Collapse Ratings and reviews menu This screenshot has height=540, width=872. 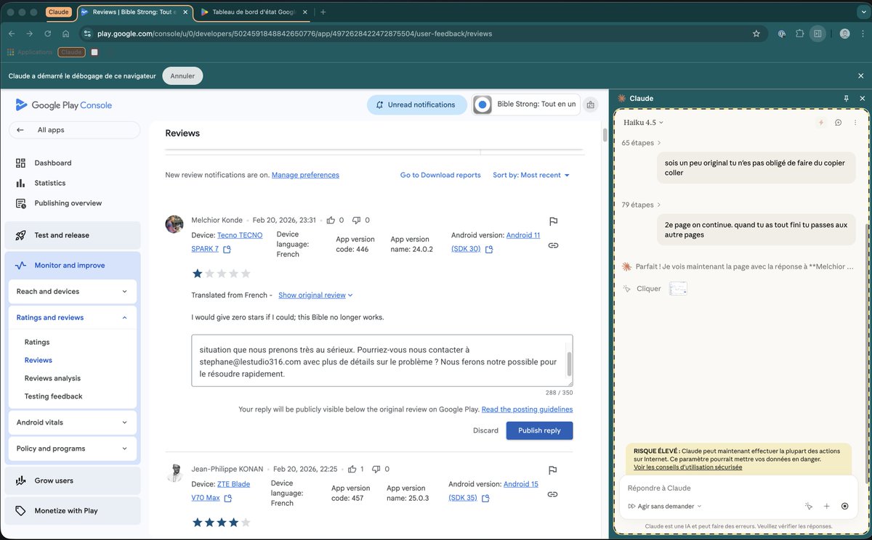[x=72, y=318]
